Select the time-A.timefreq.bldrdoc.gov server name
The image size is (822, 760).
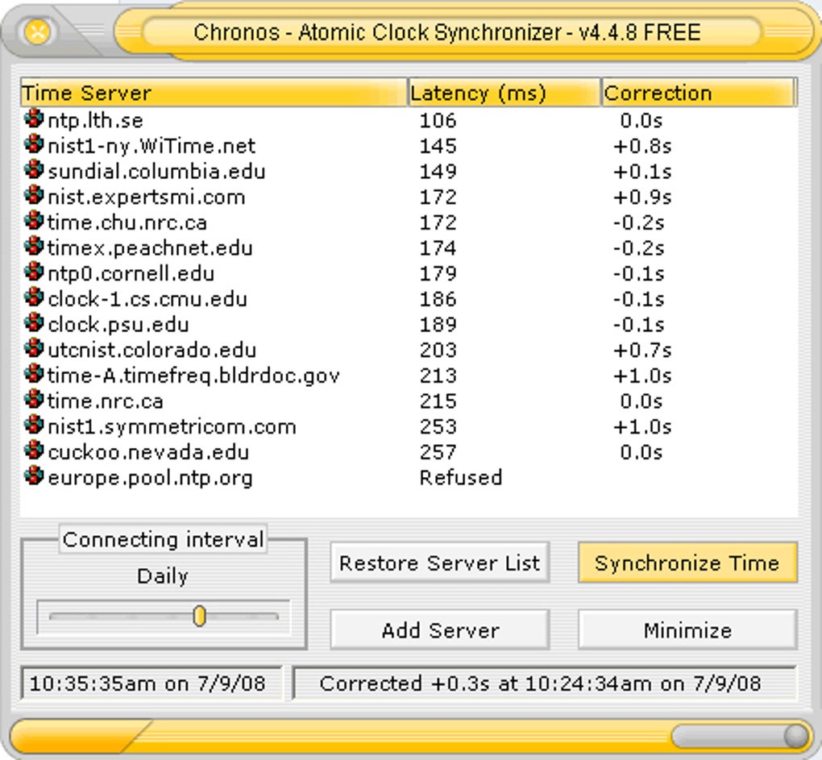(x=193, y=376)
